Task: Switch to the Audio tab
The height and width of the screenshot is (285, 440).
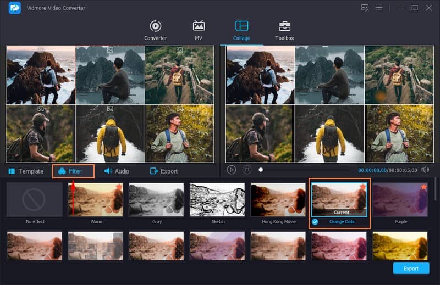Action: (117, 171)
